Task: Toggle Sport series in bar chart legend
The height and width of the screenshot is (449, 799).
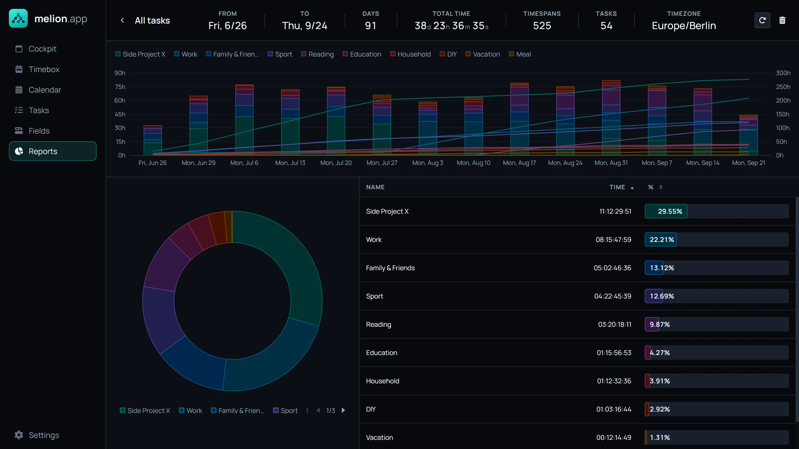Action: (280, 54)
